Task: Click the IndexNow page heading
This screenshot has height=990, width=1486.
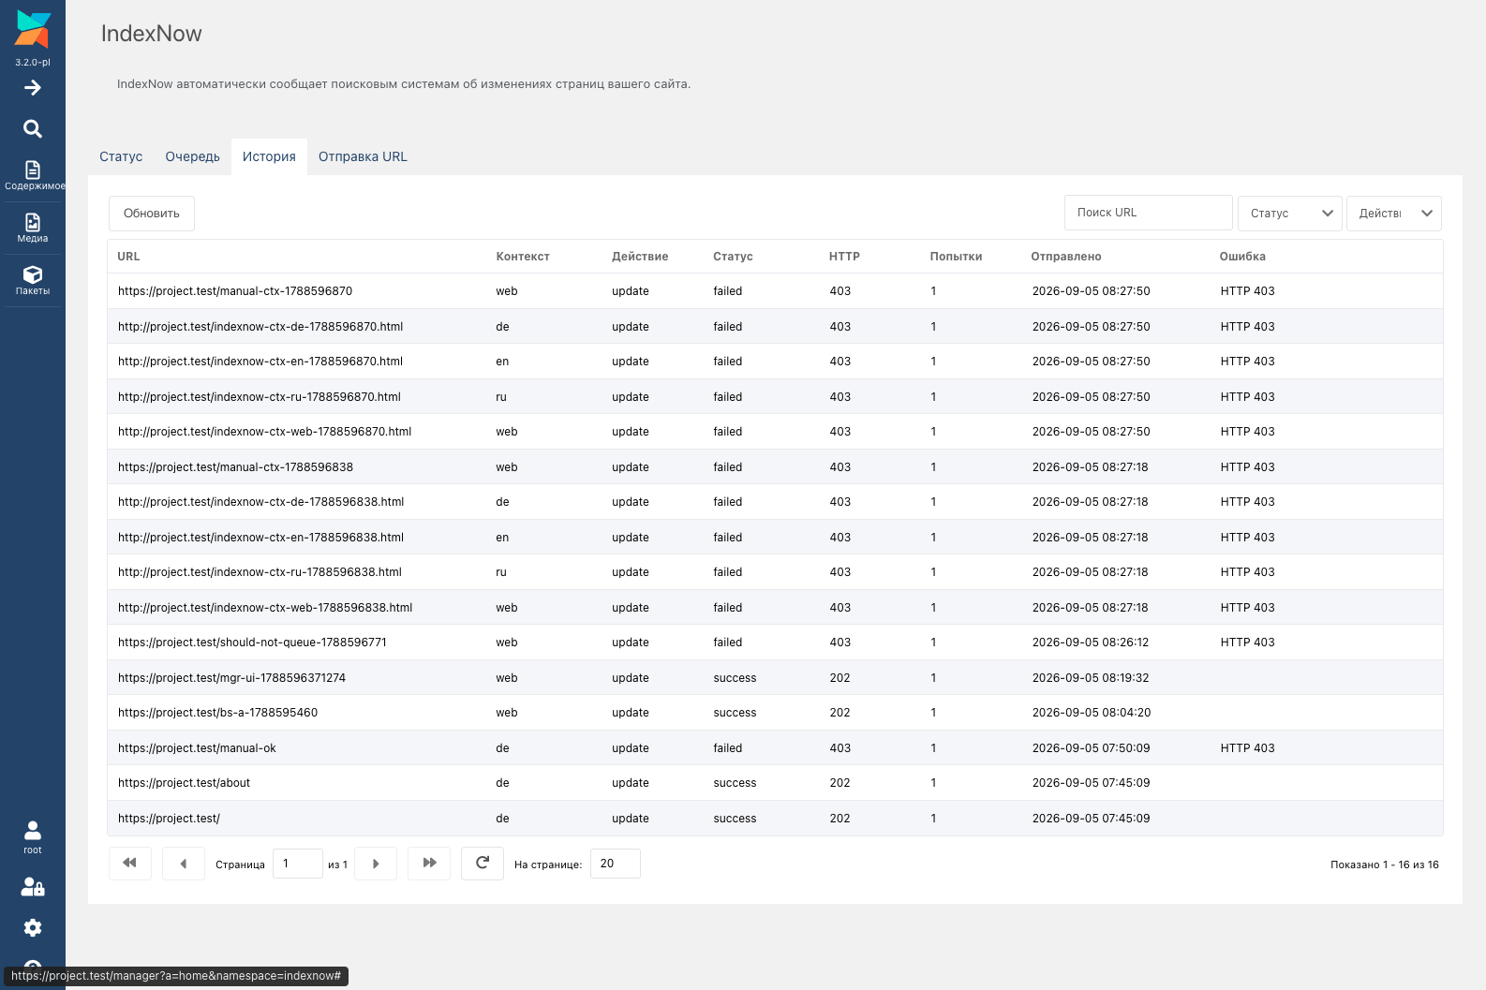Action: [x=152, y=34]
